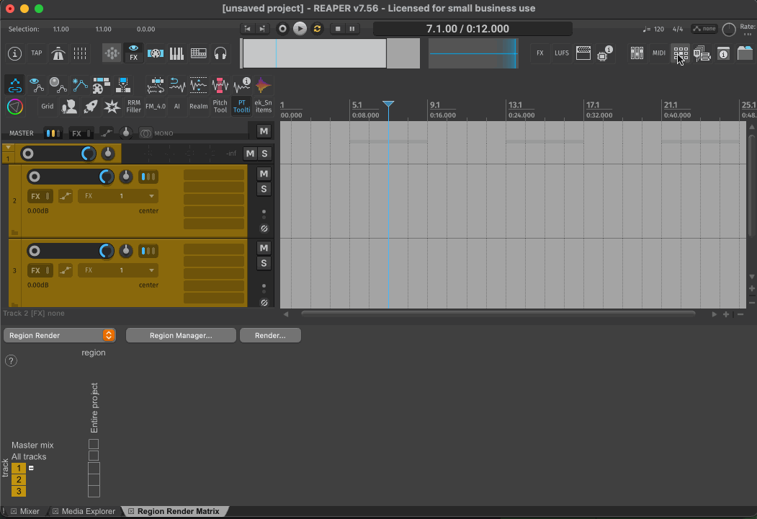Open the Region Render dropdown
The image size is (757, 519).
(x=59, y=335)
